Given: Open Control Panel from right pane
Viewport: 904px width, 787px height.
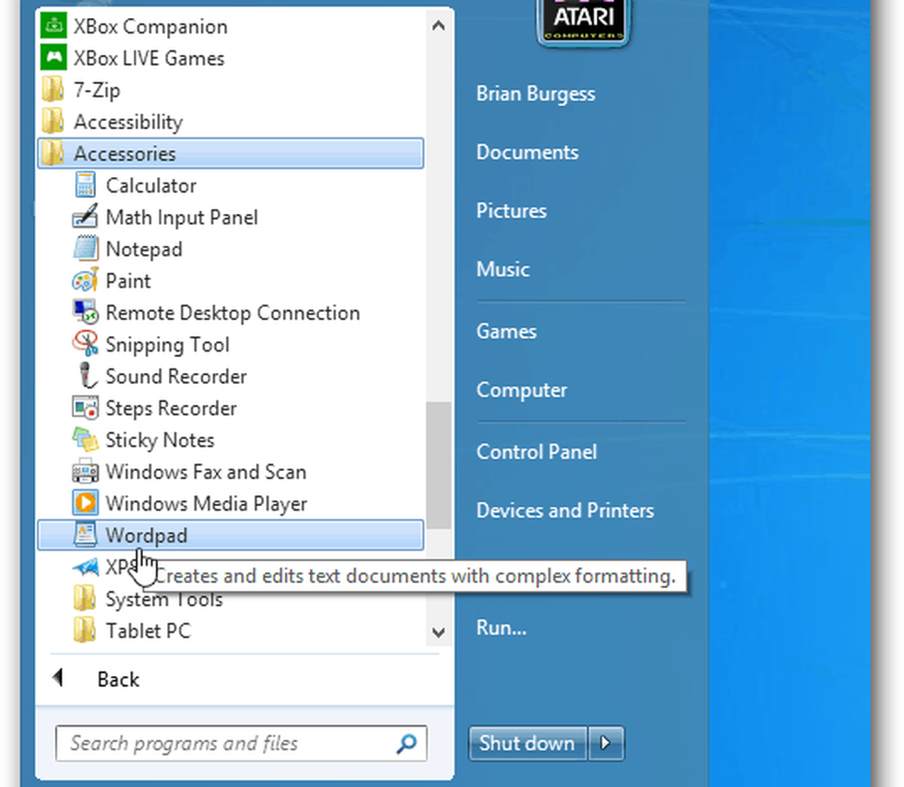Looking at the screenshot, I should click(536, 452).
